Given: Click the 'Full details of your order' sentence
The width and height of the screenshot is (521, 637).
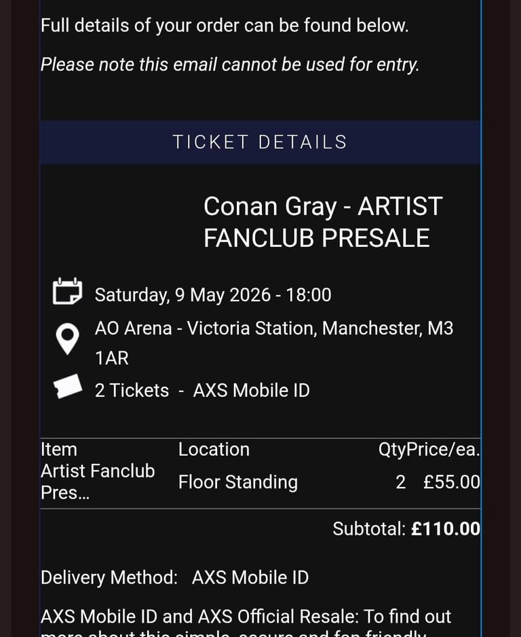Looking at the screenshot, I should point(224,26).
